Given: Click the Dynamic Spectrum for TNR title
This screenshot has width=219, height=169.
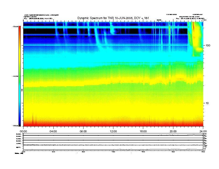Looking at the screenshot, I should [x=113, y=18].
